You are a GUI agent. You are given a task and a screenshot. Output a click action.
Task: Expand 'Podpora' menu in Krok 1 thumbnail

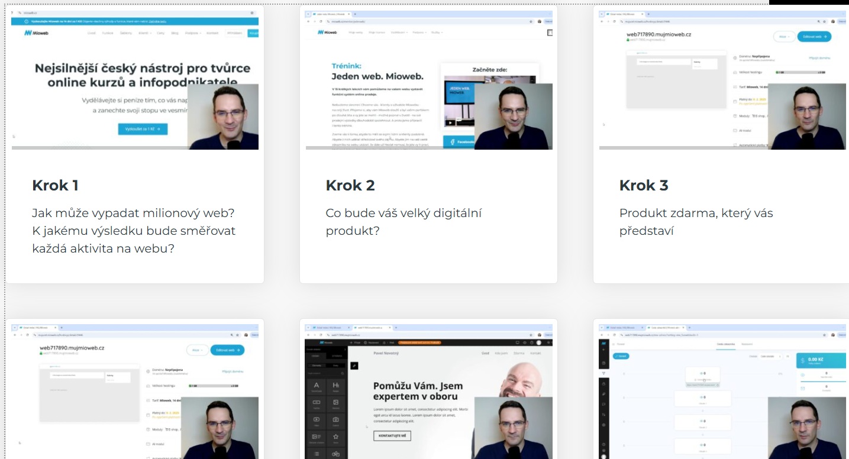pyautogui.click(x=191, y=33)
